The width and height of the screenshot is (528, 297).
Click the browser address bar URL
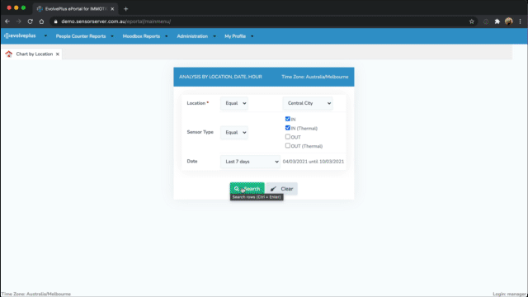(x=115, y=21)
